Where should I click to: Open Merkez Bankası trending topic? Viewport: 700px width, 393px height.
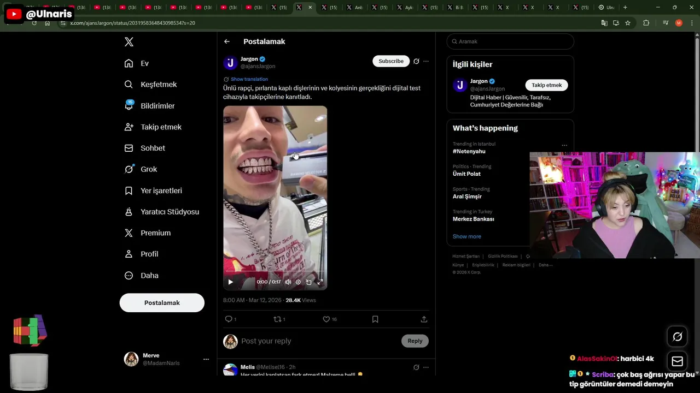474,219
